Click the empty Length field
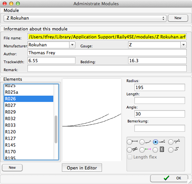 160,101
